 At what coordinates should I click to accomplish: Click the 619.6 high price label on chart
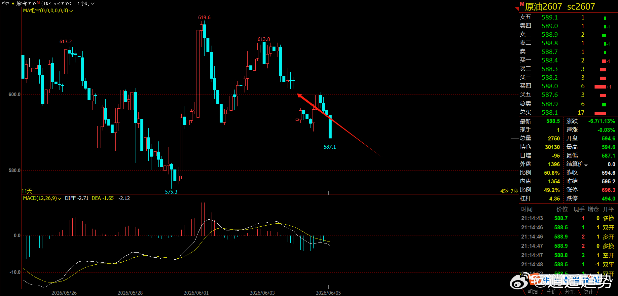pos(204,18)
